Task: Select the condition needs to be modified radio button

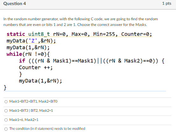Action: click(x=6, y=129)
